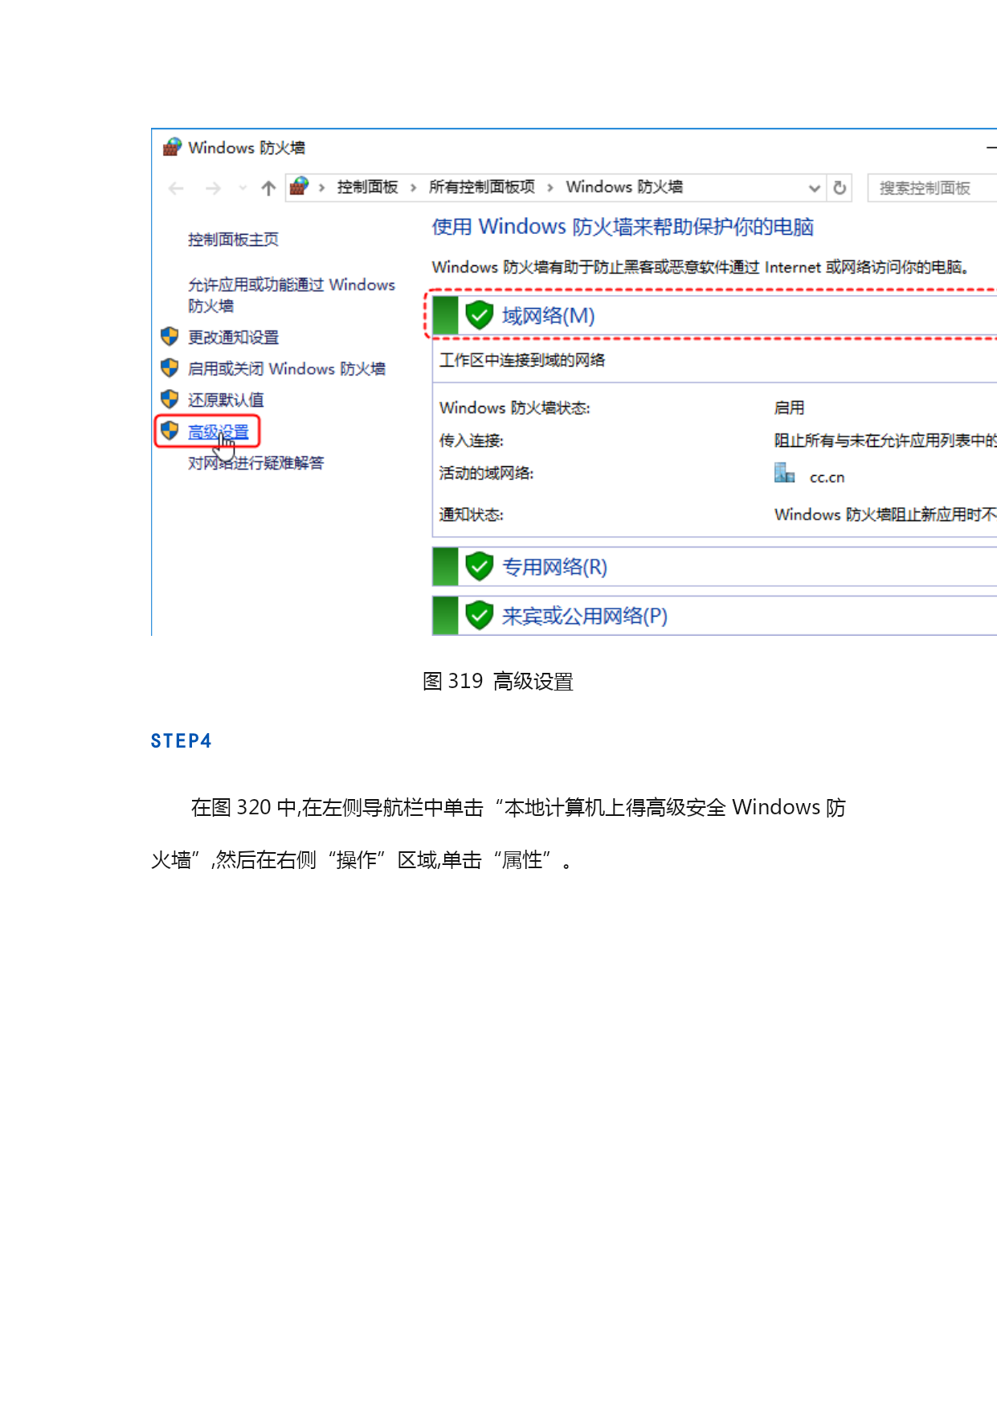This screenshot has width=997, height=1410.
Task: Refresh the control panel page
Action: pos(840,188)
